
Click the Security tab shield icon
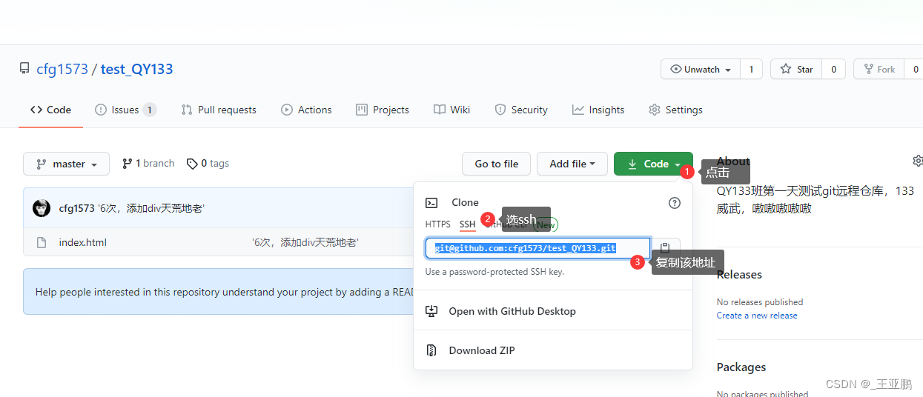[500, 110]
